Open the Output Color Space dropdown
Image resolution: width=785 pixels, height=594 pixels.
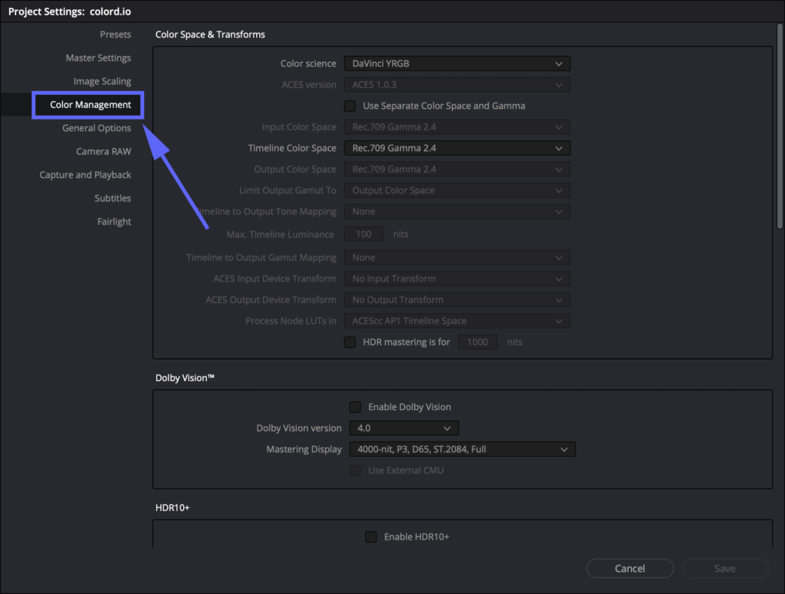point(457,169)
